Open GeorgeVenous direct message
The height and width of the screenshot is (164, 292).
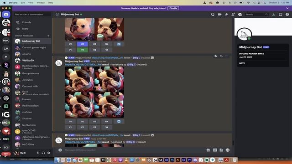(x=32, y=73)
